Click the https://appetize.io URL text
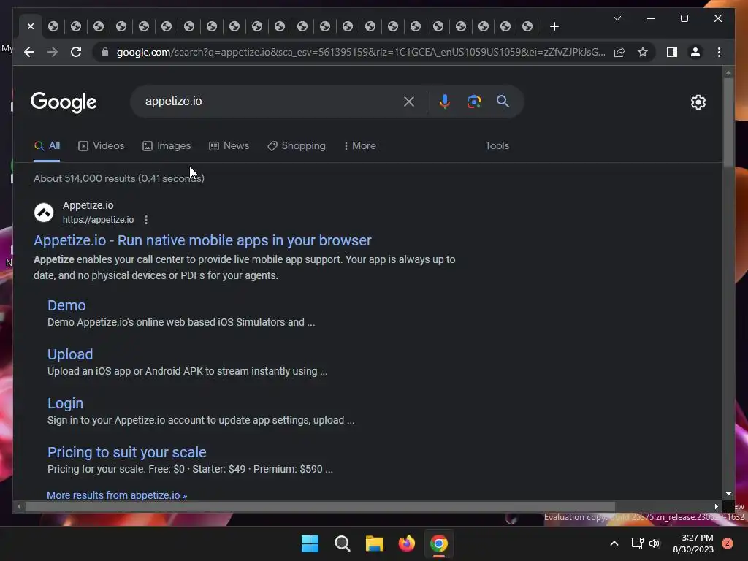The image size is (748, 561). [99, 219]
